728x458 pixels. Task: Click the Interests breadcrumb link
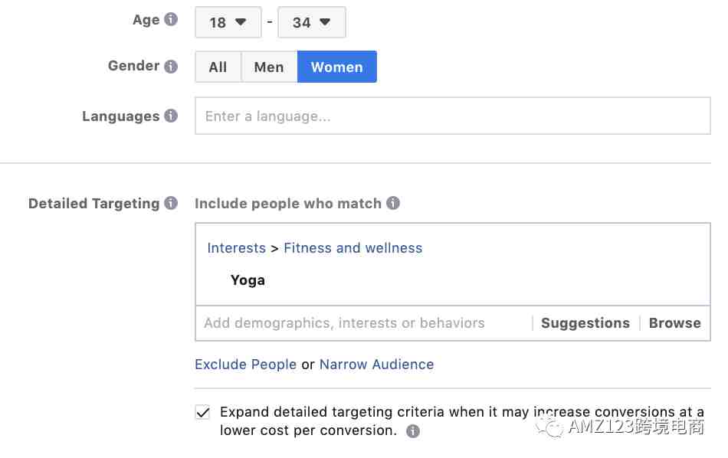[x=236, y=248]
